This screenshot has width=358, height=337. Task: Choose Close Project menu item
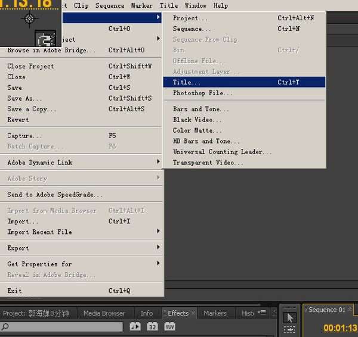pyautogui.click(x=81, y=66)
